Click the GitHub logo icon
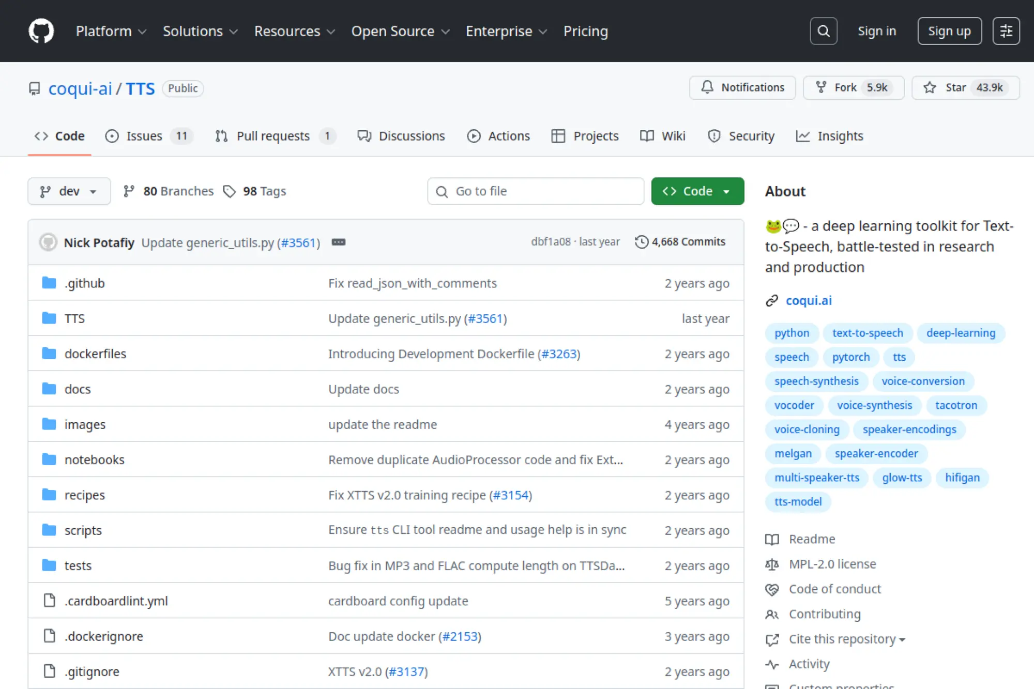The width and height of the screenshot is (1034, 689). 41,31
